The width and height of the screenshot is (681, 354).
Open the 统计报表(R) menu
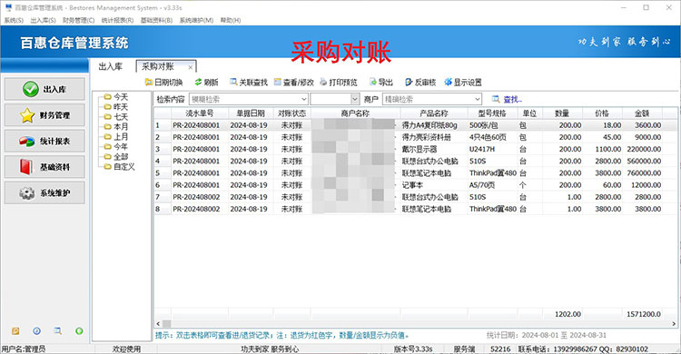coord(117,20)
